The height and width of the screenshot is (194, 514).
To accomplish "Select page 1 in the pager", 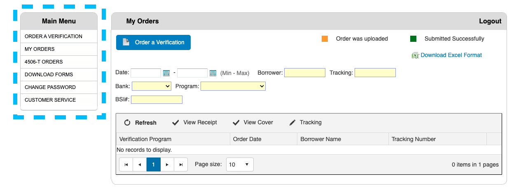I will [x=153, y=164].
